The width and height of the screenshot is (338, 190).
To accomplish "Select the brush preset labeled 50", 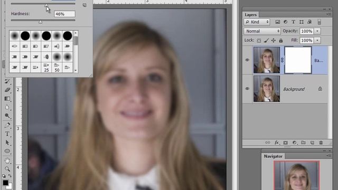I will click(57, 68).
